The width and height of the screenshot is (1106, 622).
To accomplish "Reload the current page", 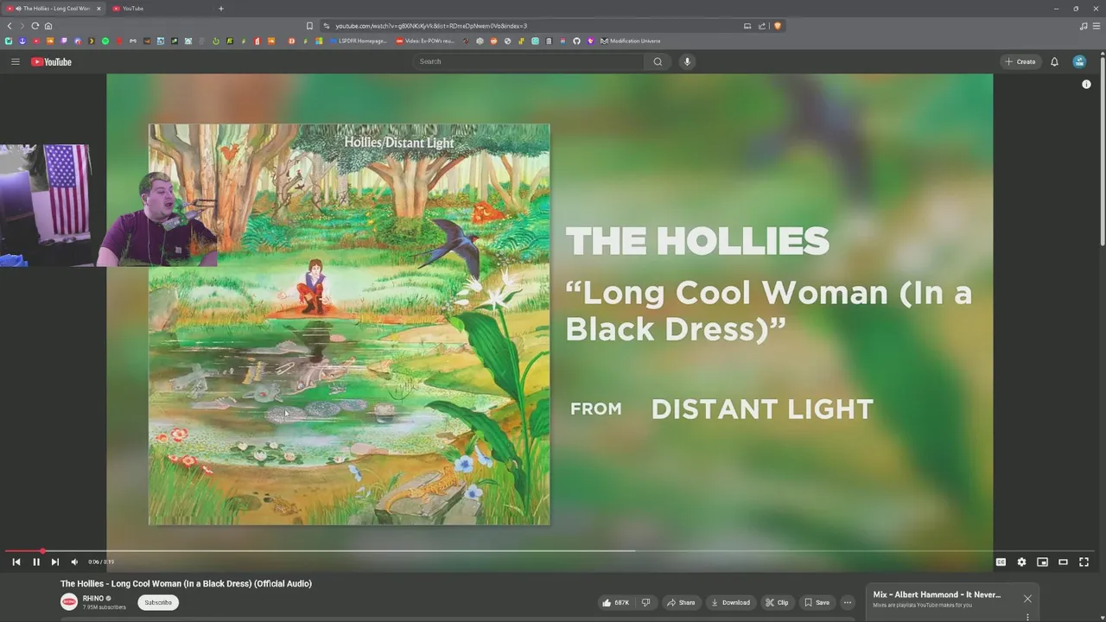I will [x=35, y=26].
